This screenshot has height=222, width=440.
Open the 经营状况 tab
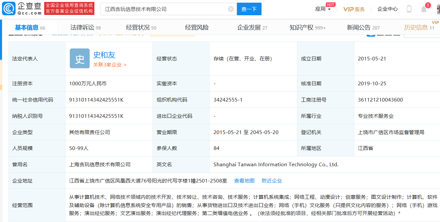141,28
